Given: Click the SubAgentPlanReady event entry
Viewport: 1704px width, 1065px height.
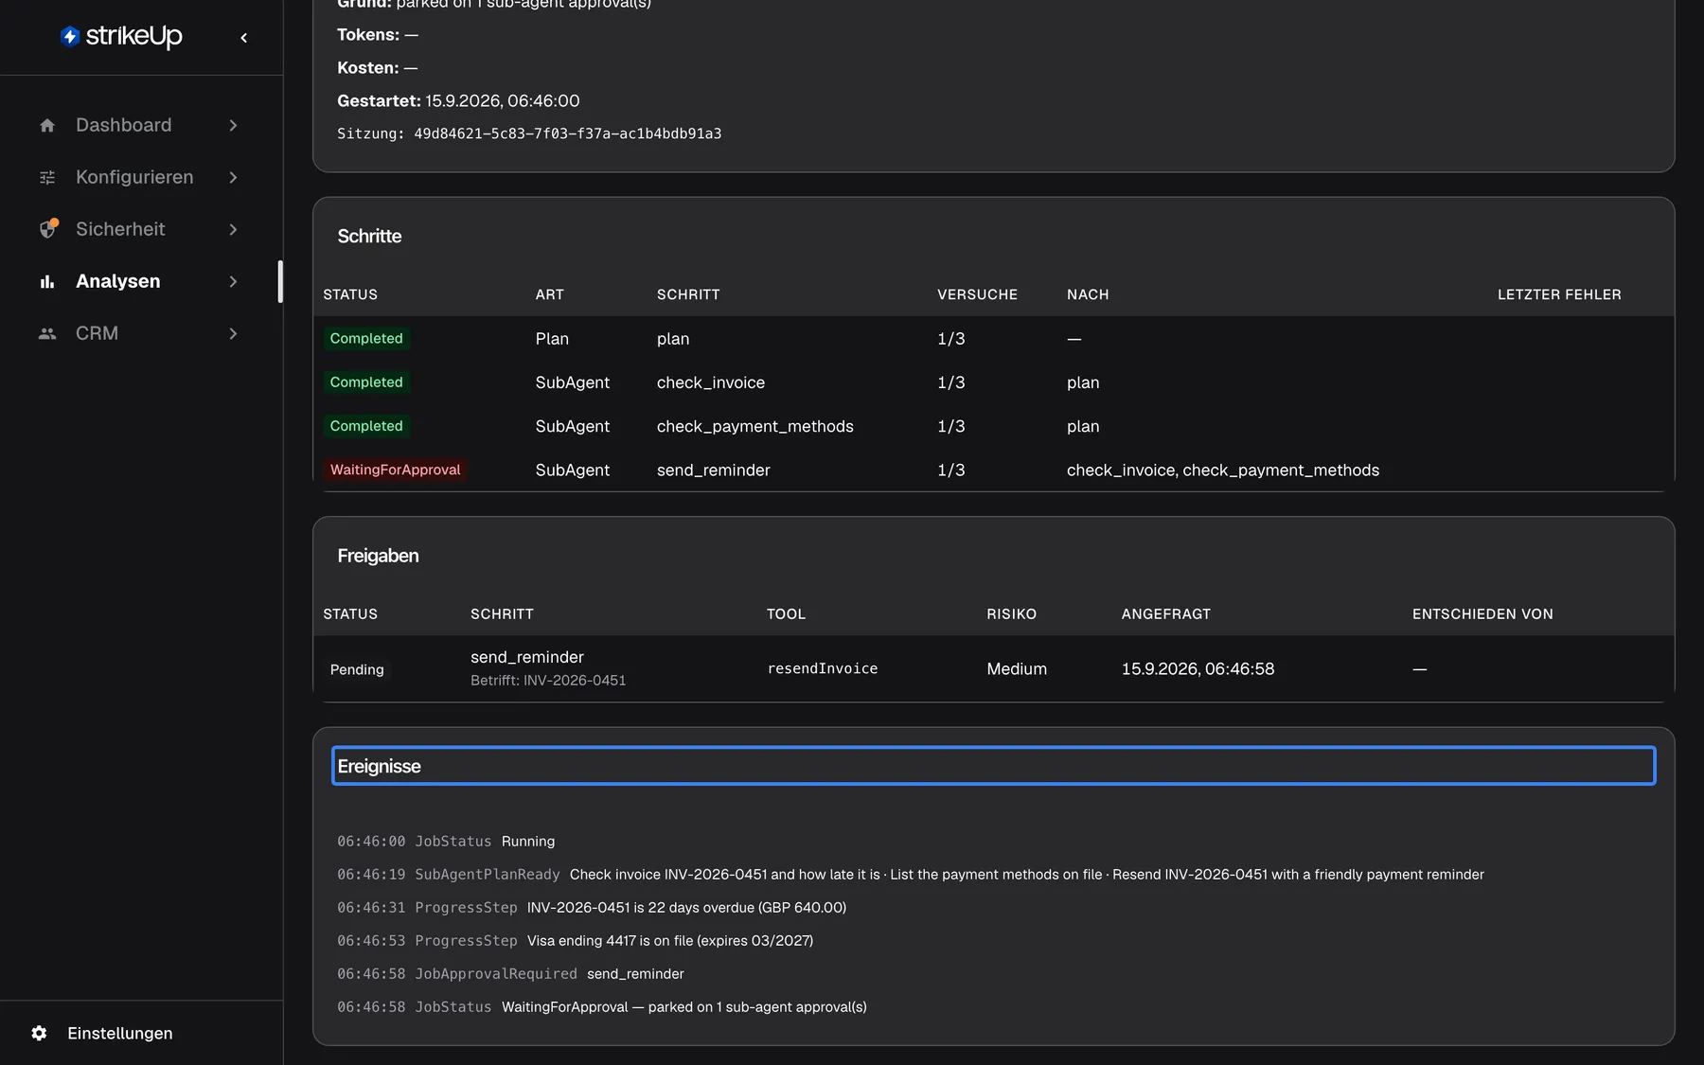Looking at the screenshot, I should (x=911, y=875).
